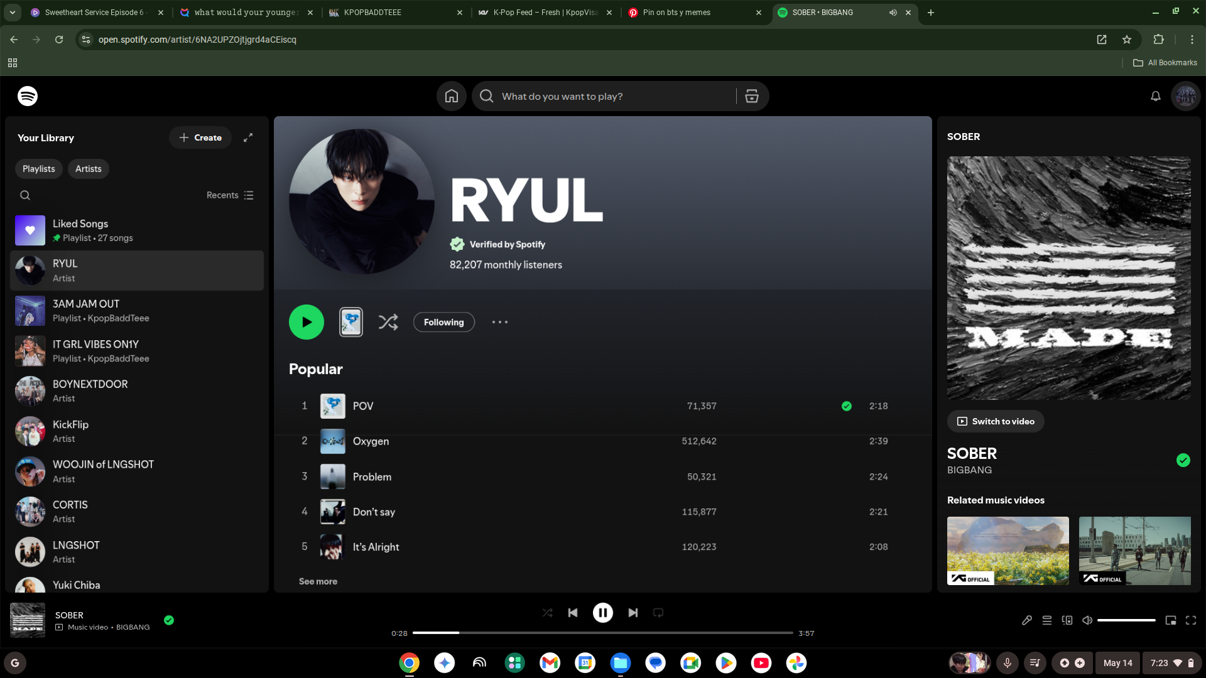Seek in the song progress bar
The width and height of the screenshot is (1206, 678).
click(603, 633)
